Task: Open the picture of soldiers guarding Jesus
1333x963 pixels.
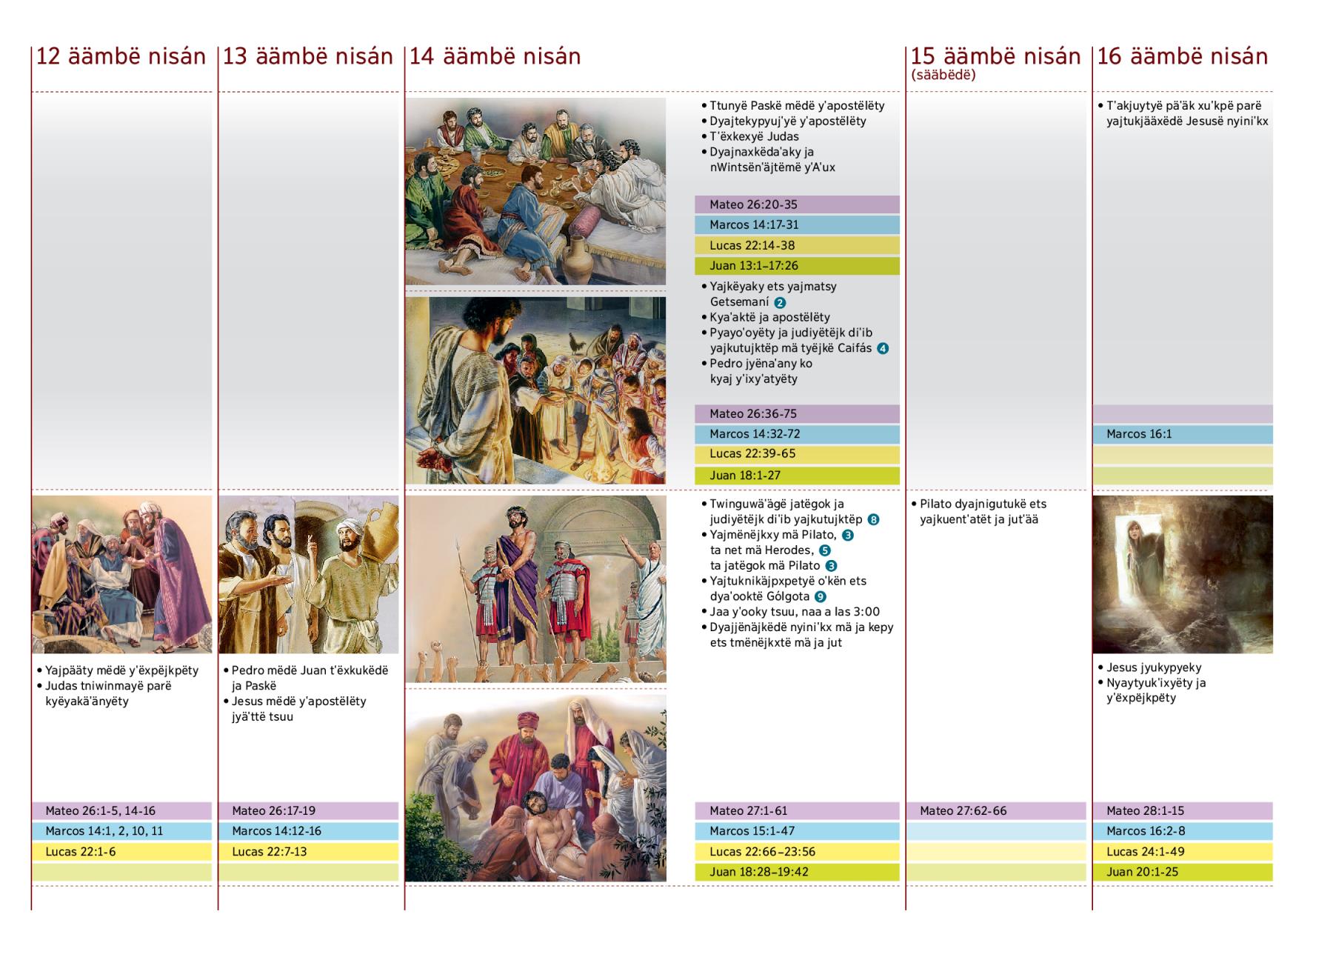Action: point(535,589)
